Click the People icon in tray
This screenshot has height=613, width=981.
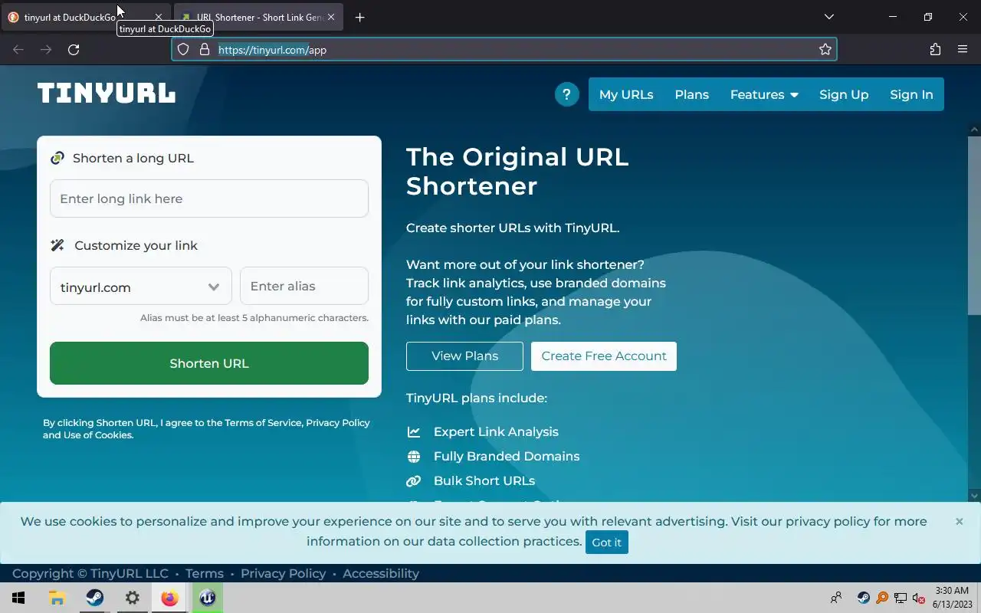tap(836, 598)
